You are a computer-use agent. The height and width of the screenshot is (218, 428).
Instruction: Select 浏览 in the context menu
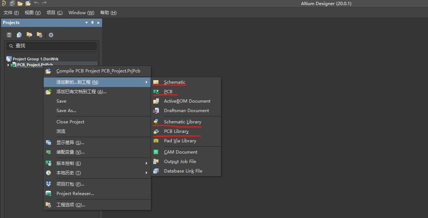(x=97, y=131)
